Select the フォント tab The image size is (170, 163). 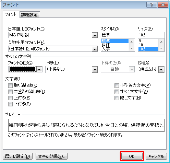(11, 14)
